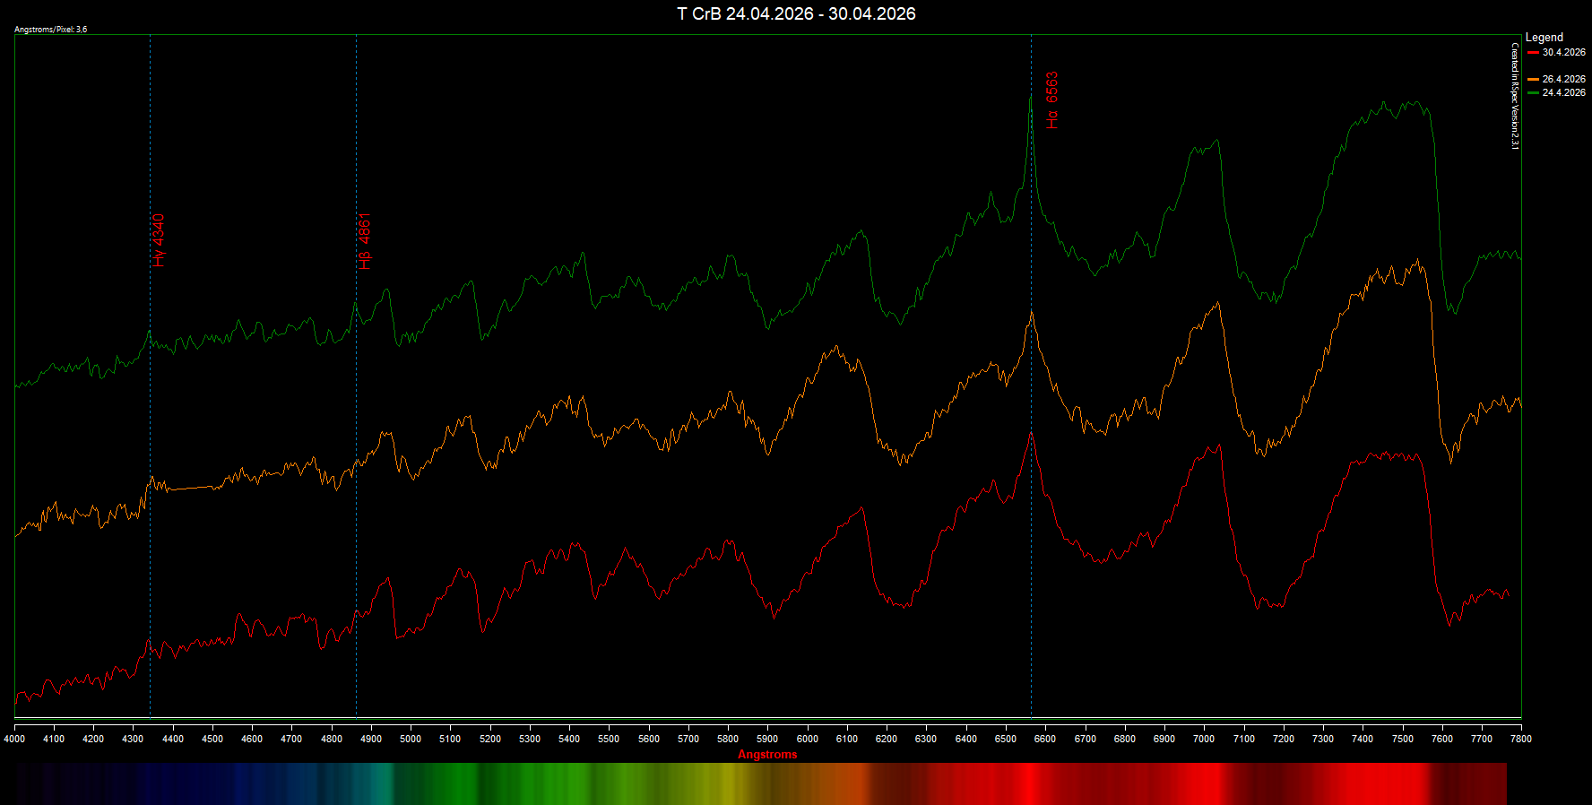
Task: Click the vertical Created in RSpec version text
Action: pyautogui.click(x=1515, y=96)
